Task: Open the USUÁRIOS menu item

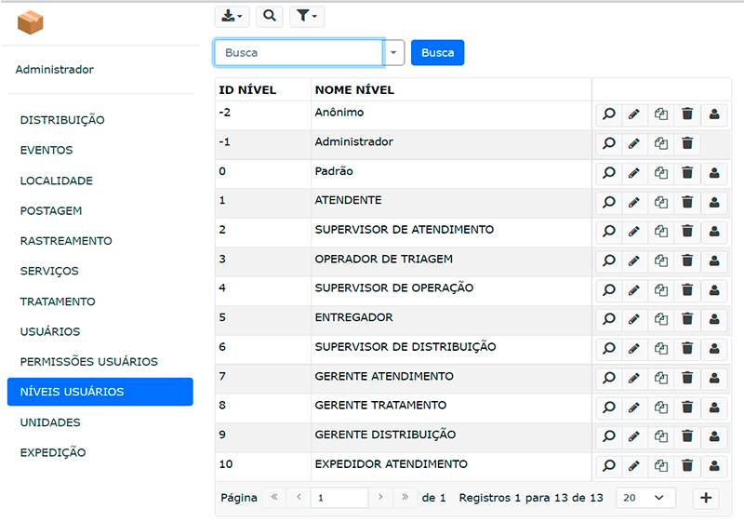Action: pos(50,331)
